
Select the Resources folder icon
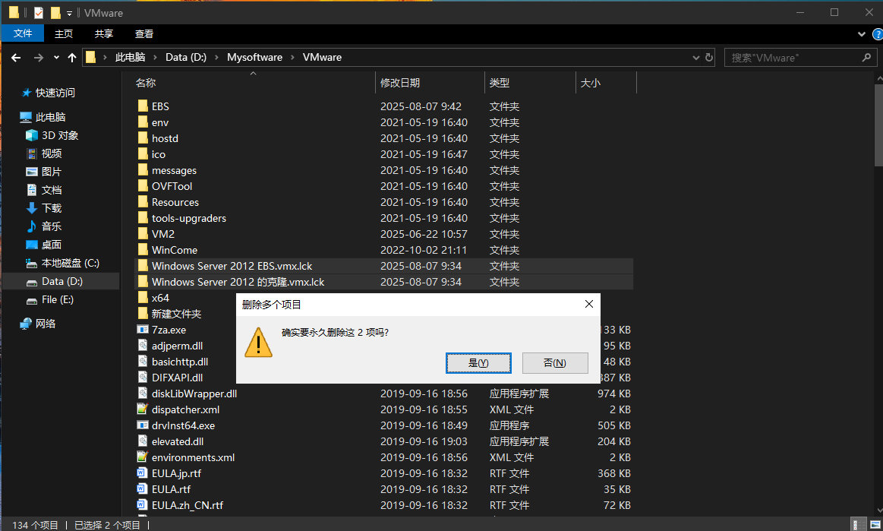click(x=143, y=202)
